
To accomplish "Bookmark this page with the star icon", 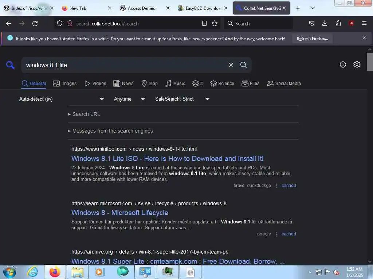I will (215, 23).
